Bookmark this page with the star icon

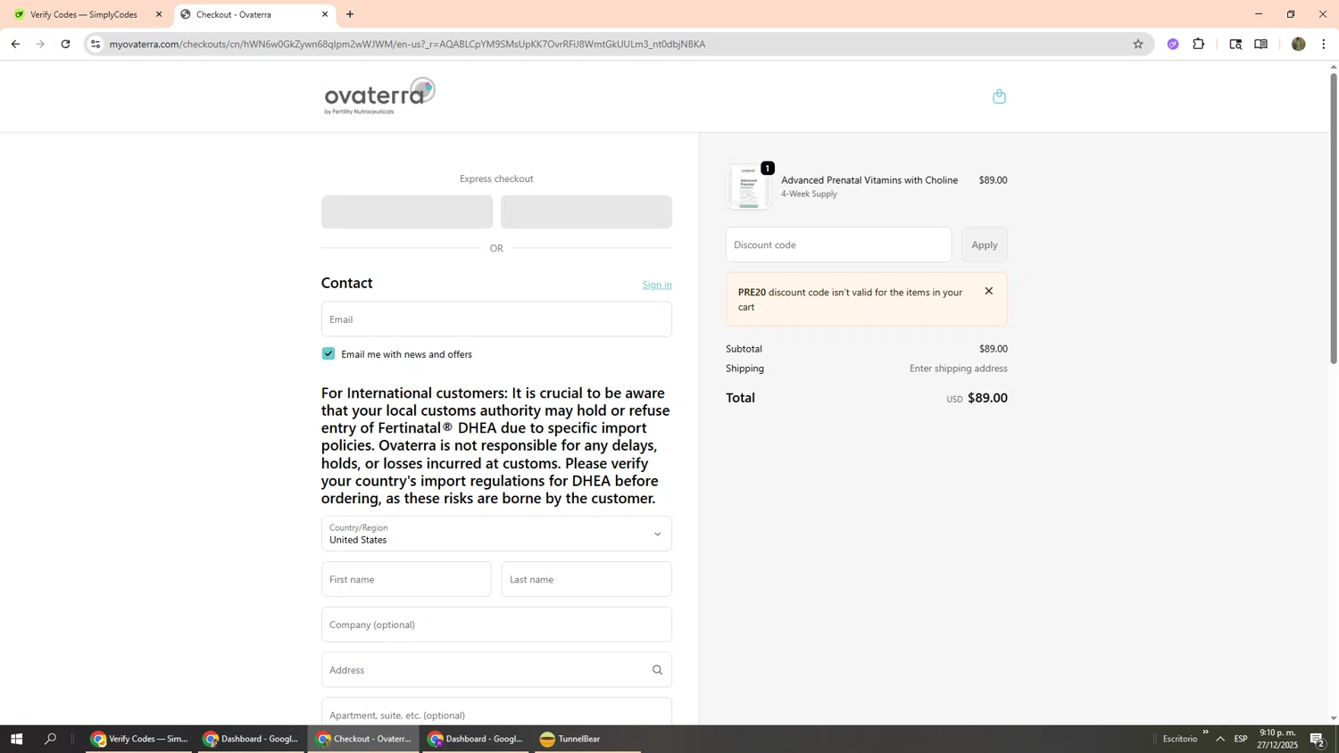tap(1137, 44)
